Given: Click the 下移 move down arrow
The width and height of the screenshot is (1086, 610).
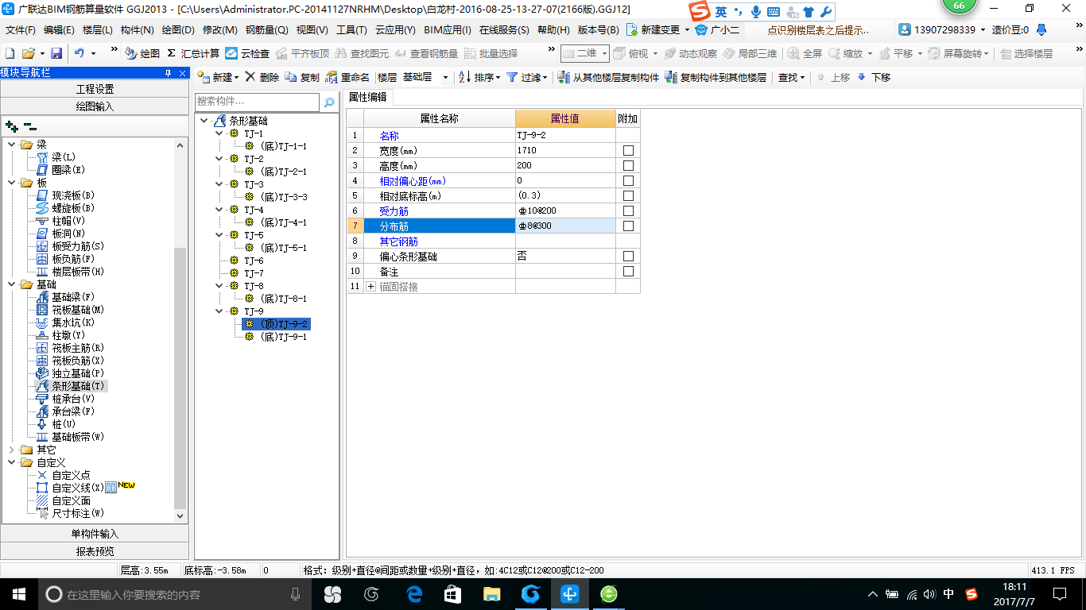Looking at the screenshot, I should click(873, 77).
